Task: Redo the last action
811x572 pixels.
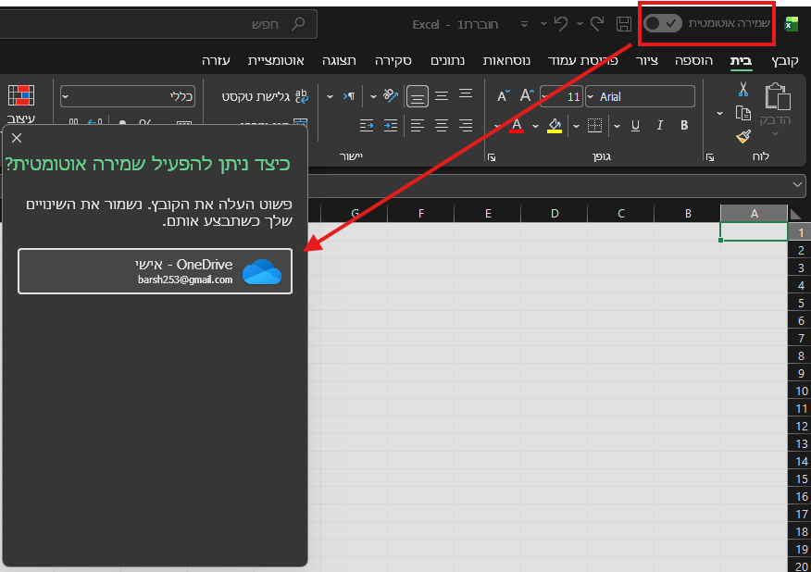Action: click(597, 24)
